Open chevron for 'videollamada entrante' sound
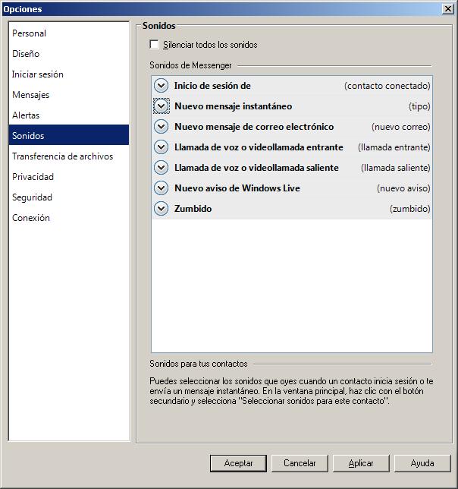The image size is (458, 489). [x=161, y=147]
